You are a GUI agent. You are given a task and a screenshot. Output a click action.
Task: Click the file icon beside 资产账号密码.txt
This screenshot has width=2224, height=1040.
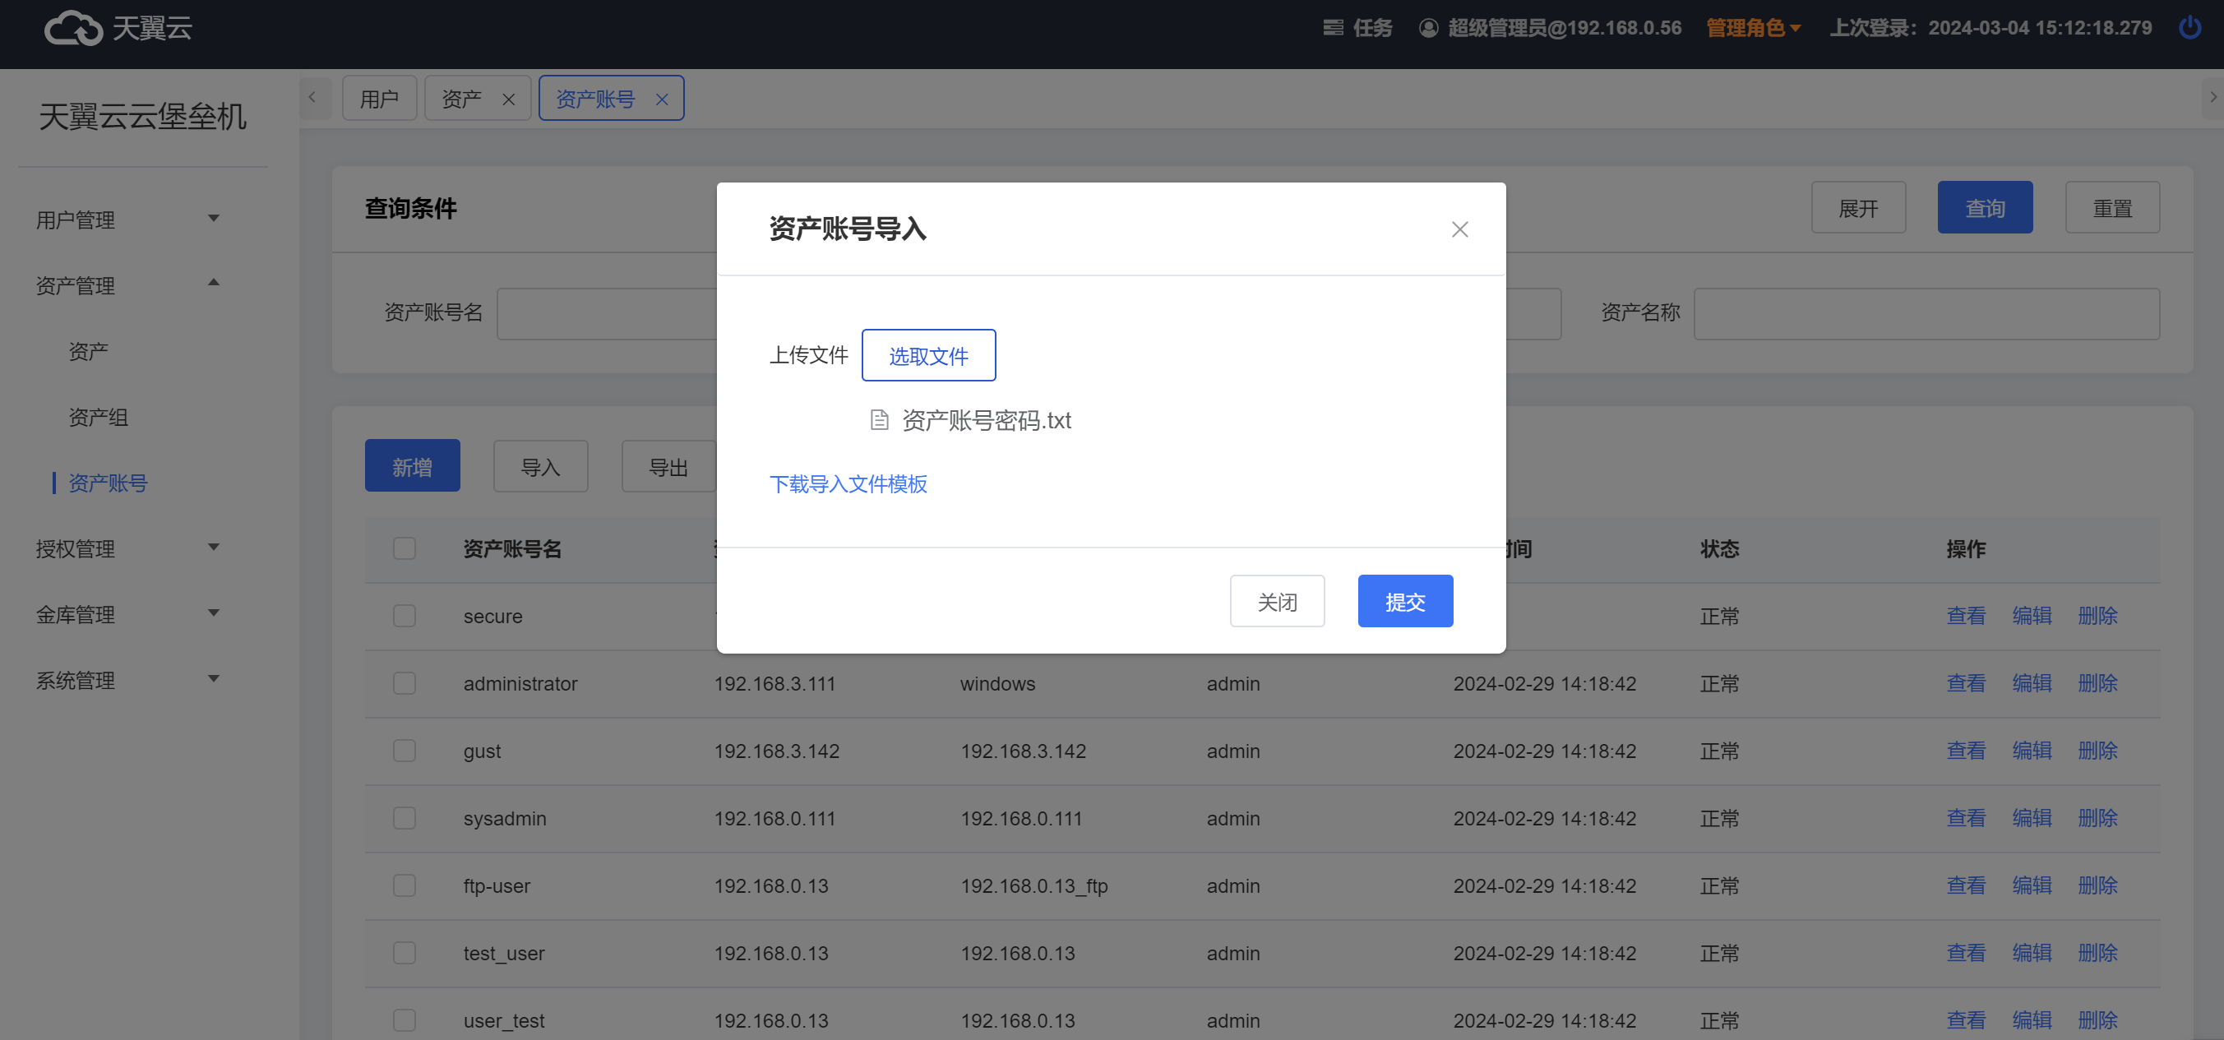coord(879,420)
